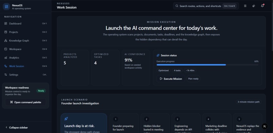The image size is (273, 133).
Task: Focus the search routes and actions field
Action: point(206,6)
